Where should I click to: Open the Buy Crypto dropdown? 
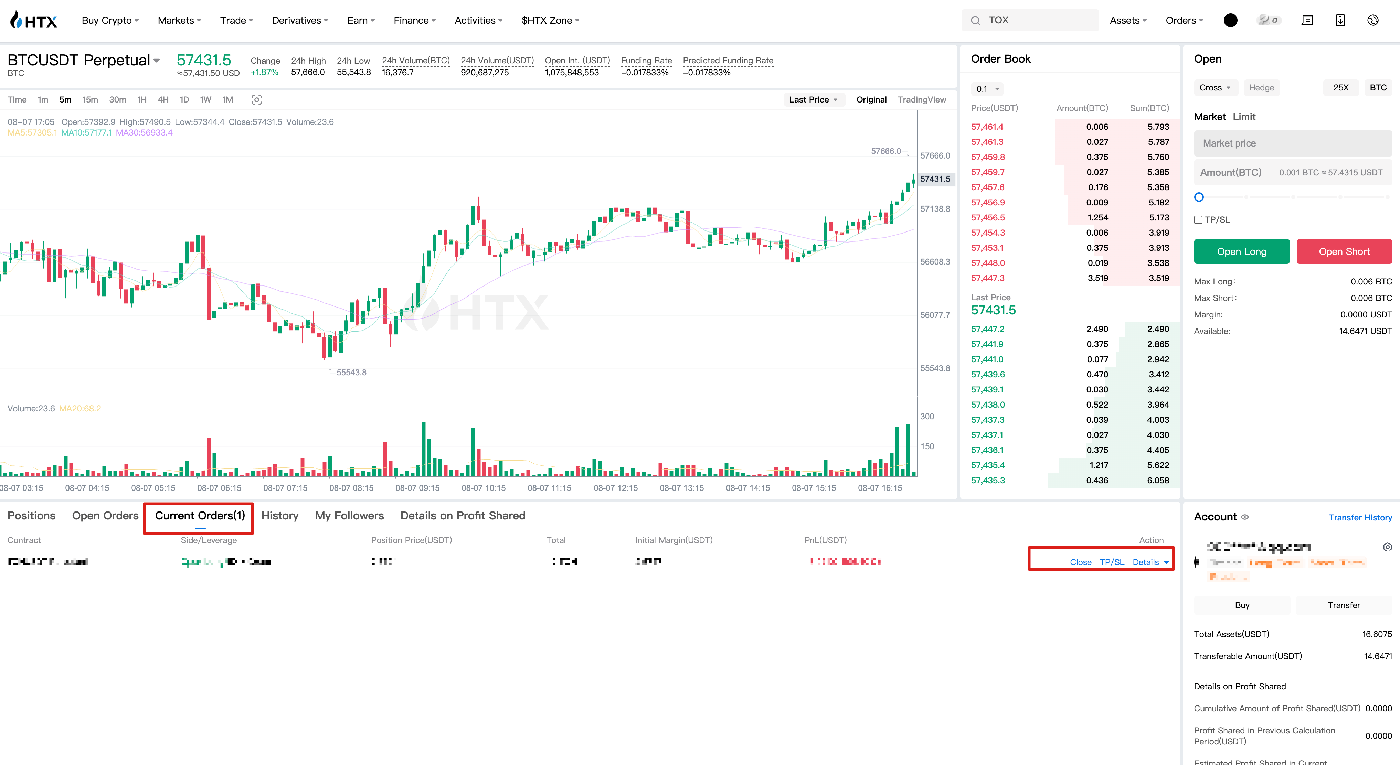click(x=110, y=20)
